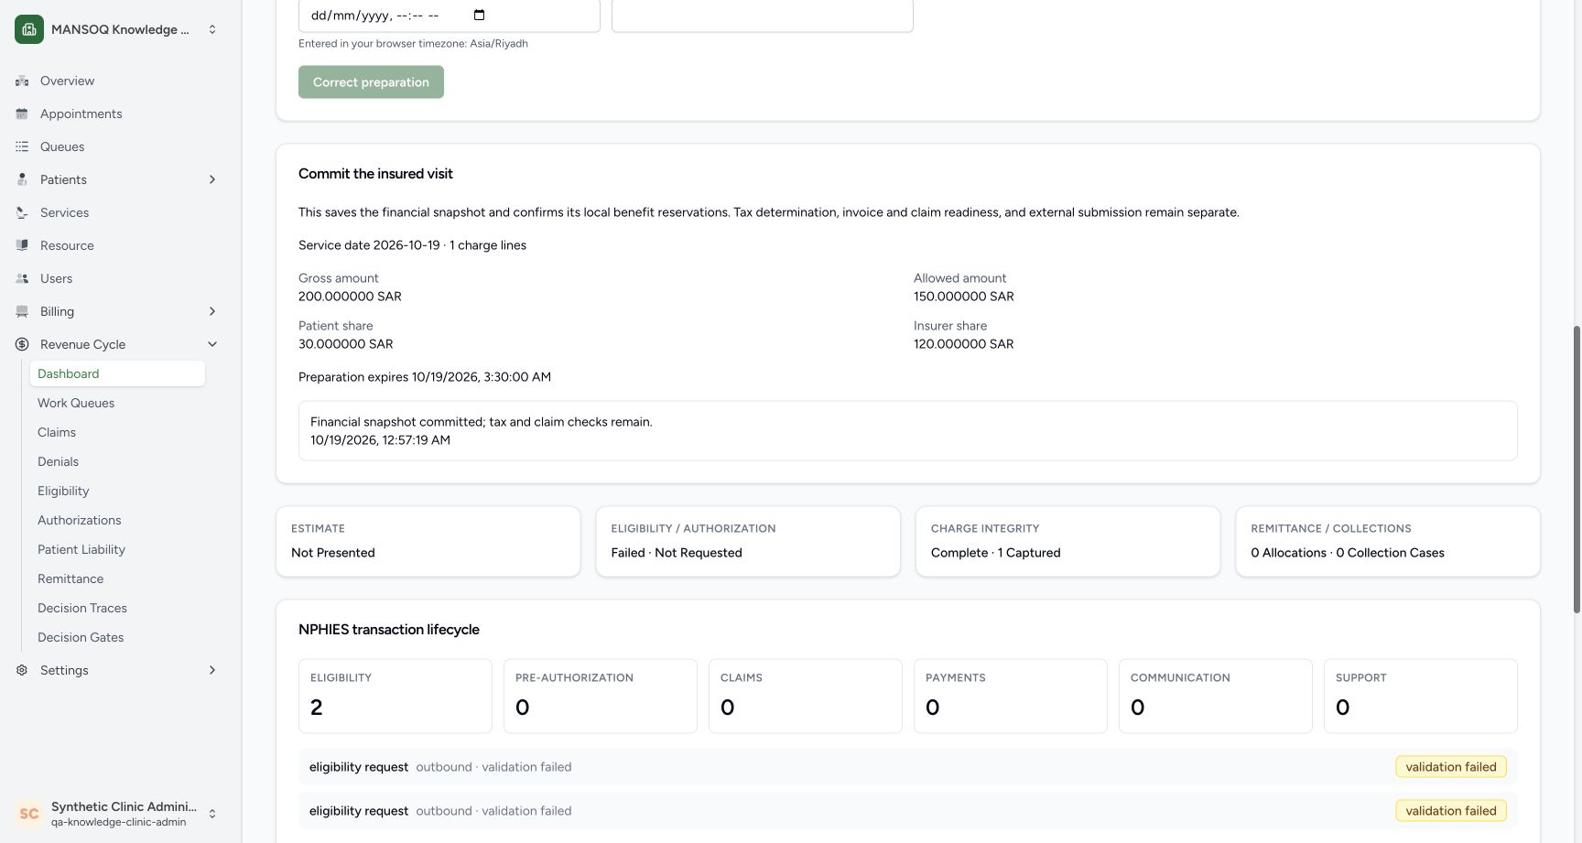Viewport: 1582px width, 843px height.
Task: Click the Queues list icon
Action: pyautogui.click(x=22, y=146)
